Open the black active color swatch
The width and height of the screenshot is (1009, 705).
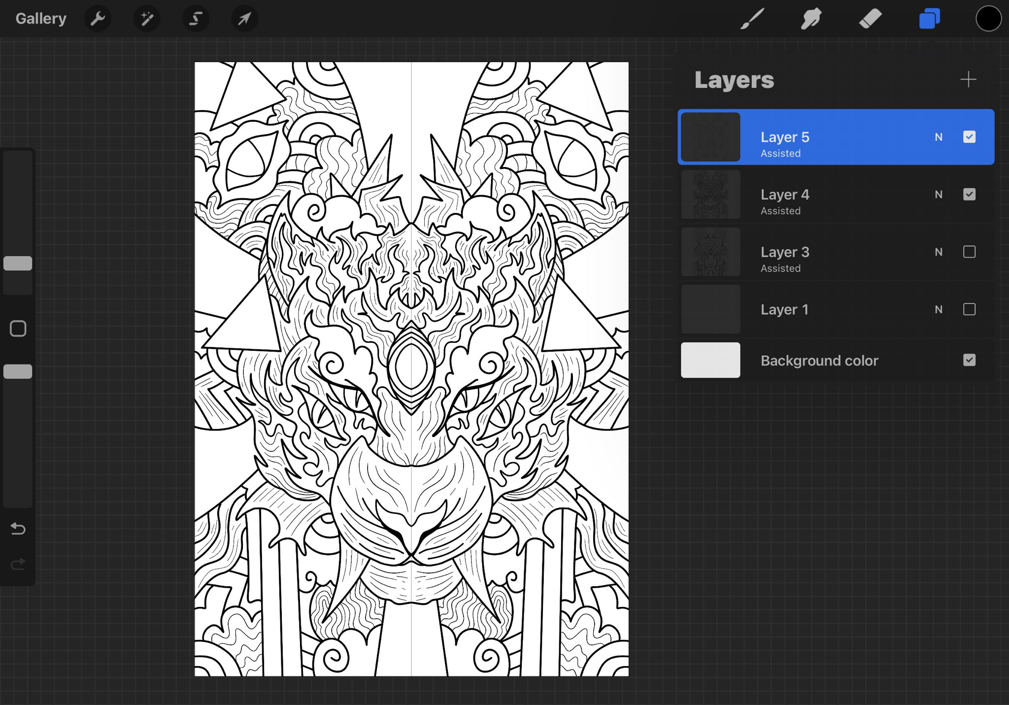click(x=988, y=19)
